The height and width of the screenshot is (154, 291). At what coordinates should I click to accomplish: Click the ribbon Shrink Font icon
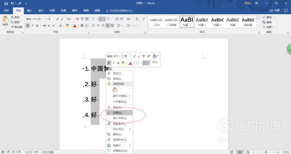click(x=62, y=19)
